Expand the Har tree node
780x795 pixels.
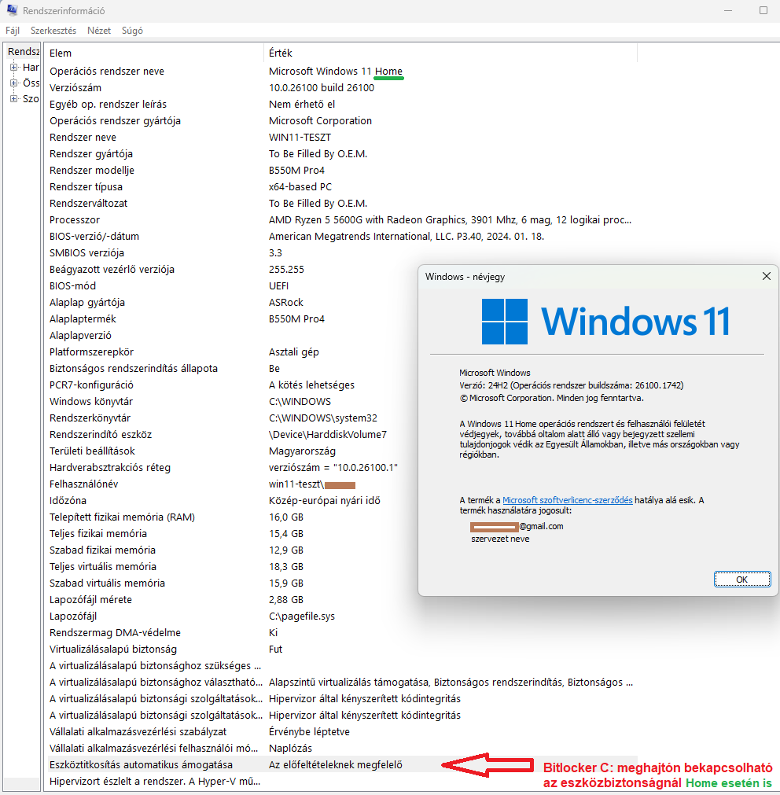(x=13, y=67)
